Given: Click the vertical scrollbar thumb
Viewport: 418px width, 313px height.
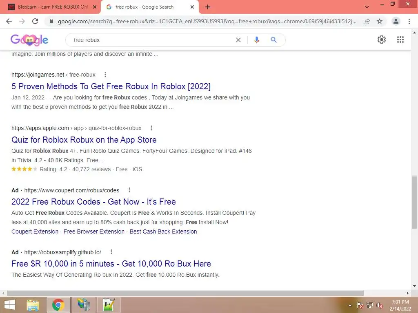Looking at the screenshot, I should tap(414, 202).
